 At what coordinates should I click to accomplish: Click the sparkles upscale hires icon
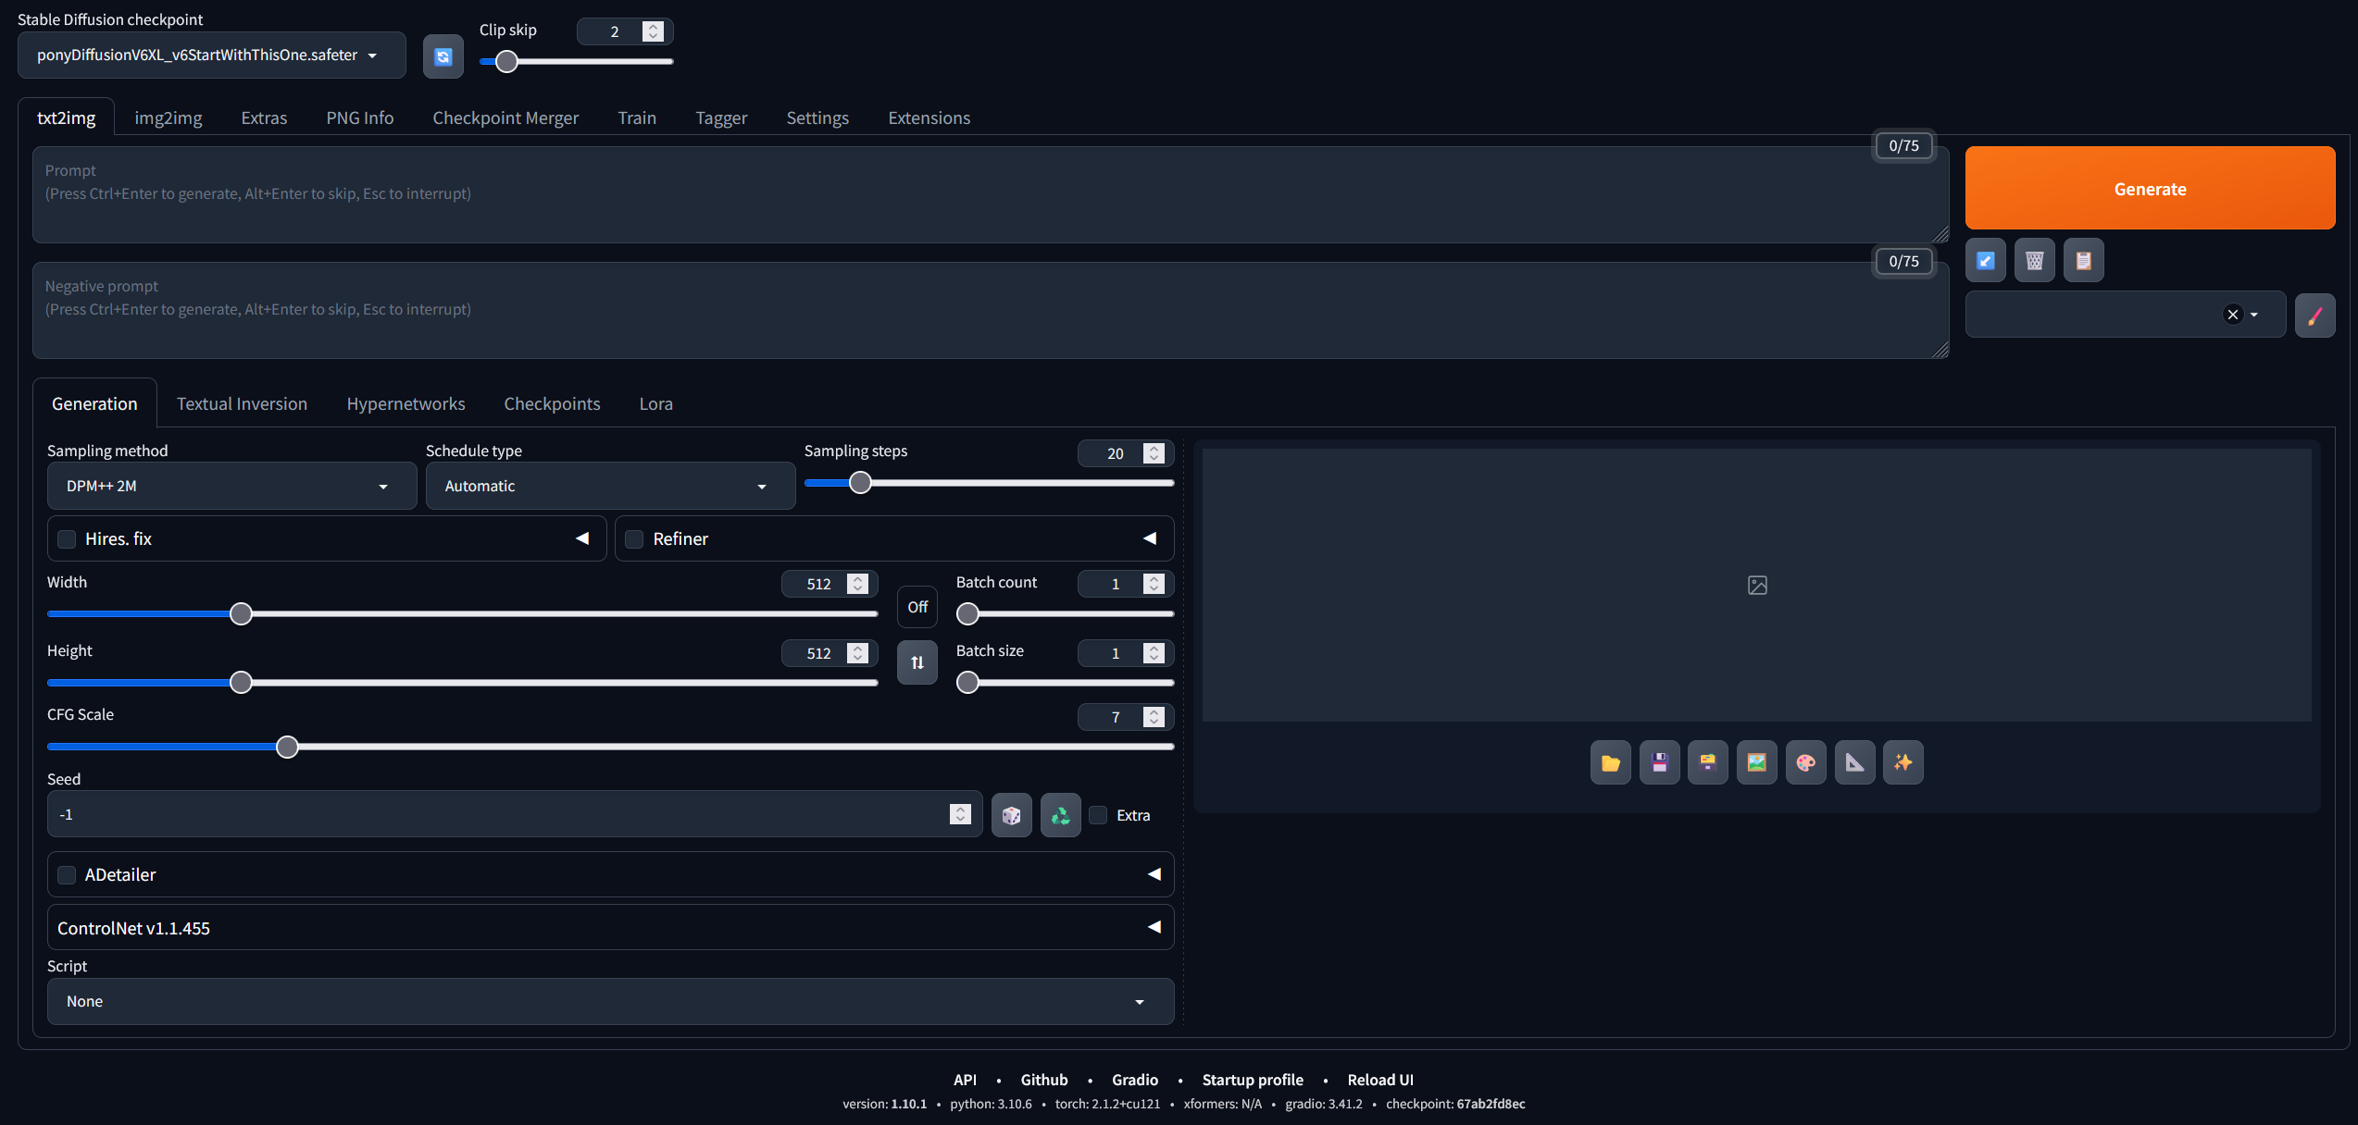pyautogui.click(x=1903, y=762)
